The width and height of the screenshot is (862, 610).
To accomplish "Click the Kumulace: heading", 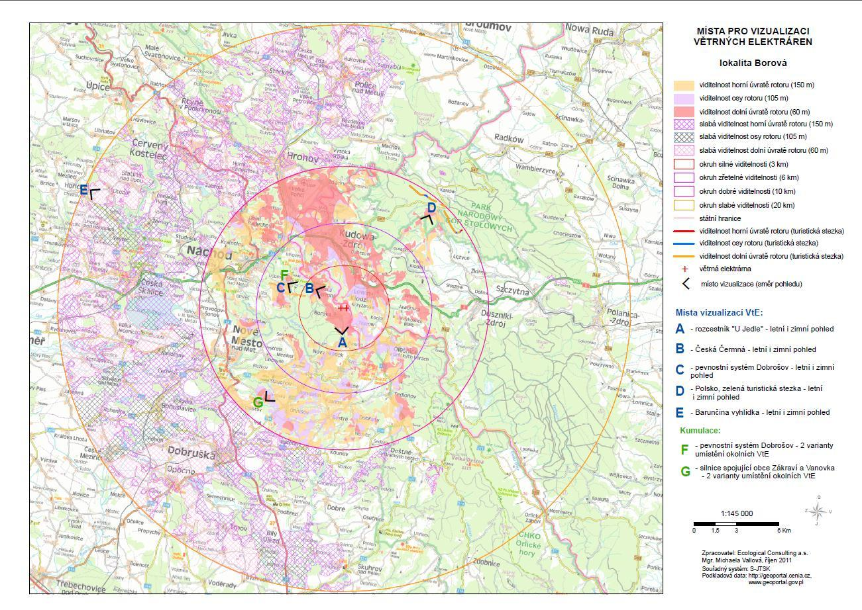I will (x=701, y=430).
